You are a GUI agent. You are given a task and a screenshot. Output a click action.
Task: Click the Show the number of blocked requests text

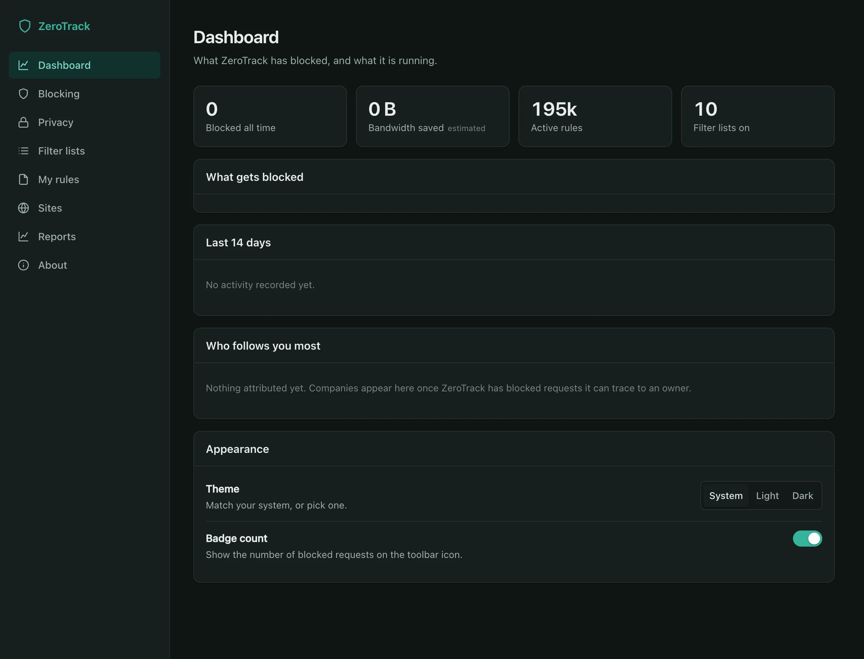click(334, 555)
